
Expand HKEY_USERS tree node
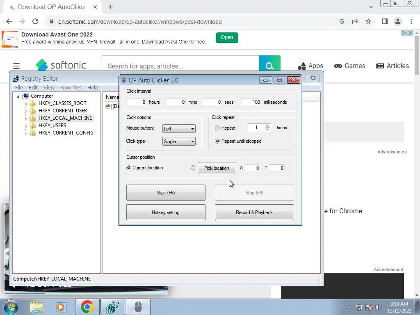[26, 126]
